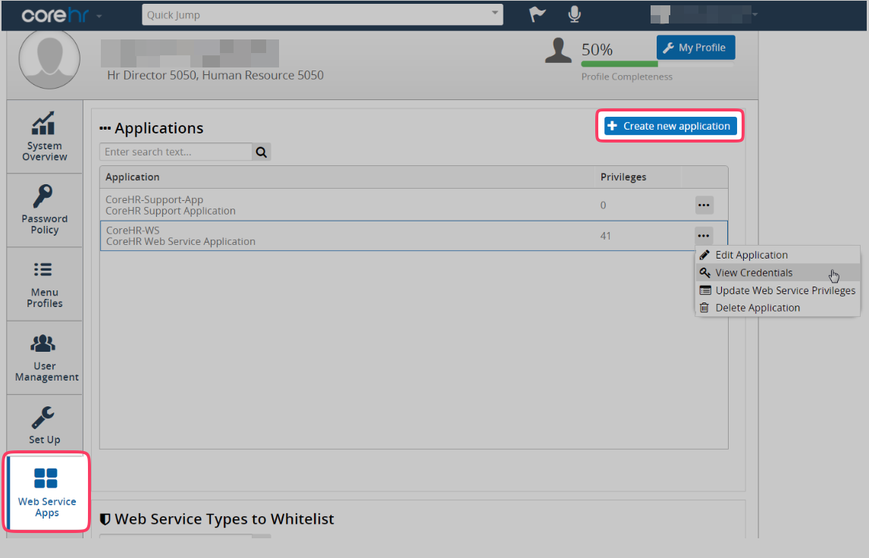869x558 pixels.
Task: Open the user account dropdown arrow
Action: click(x=754, y=14)
